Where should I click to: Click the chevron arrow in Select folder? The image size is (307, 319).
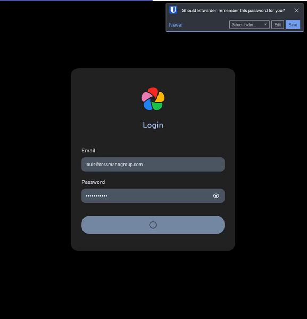point(265,24)
